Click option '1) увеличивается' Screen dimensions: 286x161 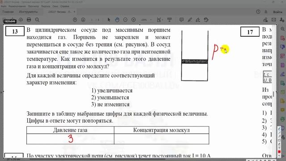112,90
